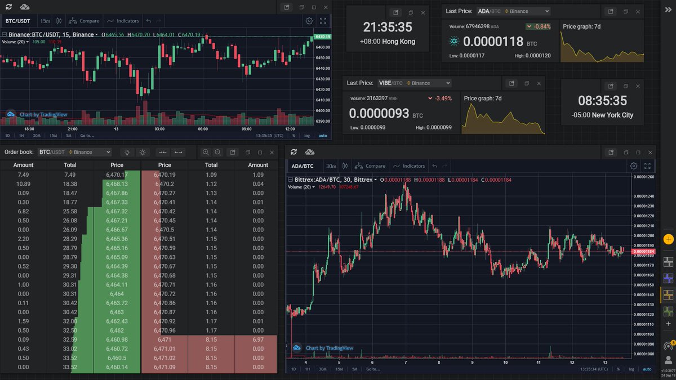Click the dim lightbulb icon in order book
This screenshot has height=380, width=676.
click(127, 152)
